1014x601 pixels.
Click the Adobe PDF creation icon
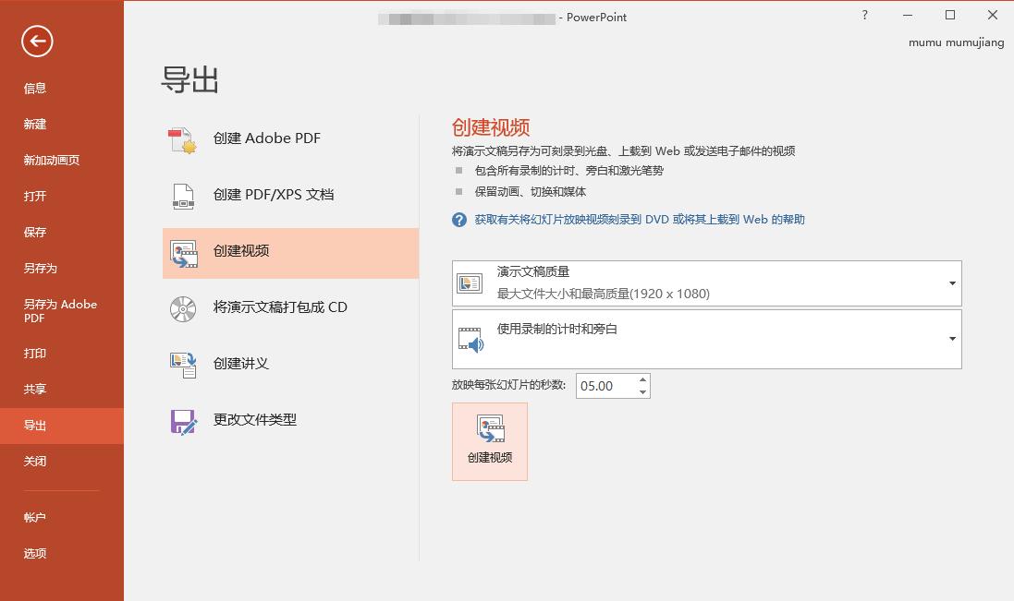click(x=184, y=138)
